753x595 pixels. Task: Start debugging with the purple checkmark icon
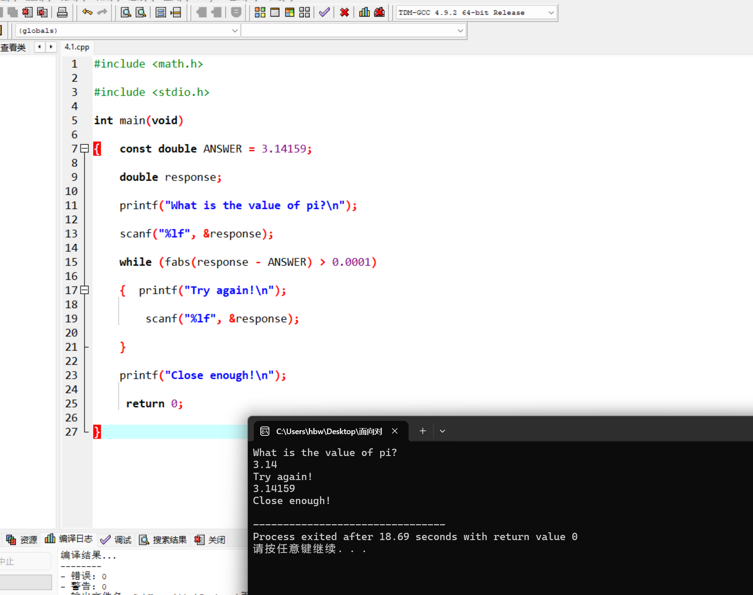324,12
